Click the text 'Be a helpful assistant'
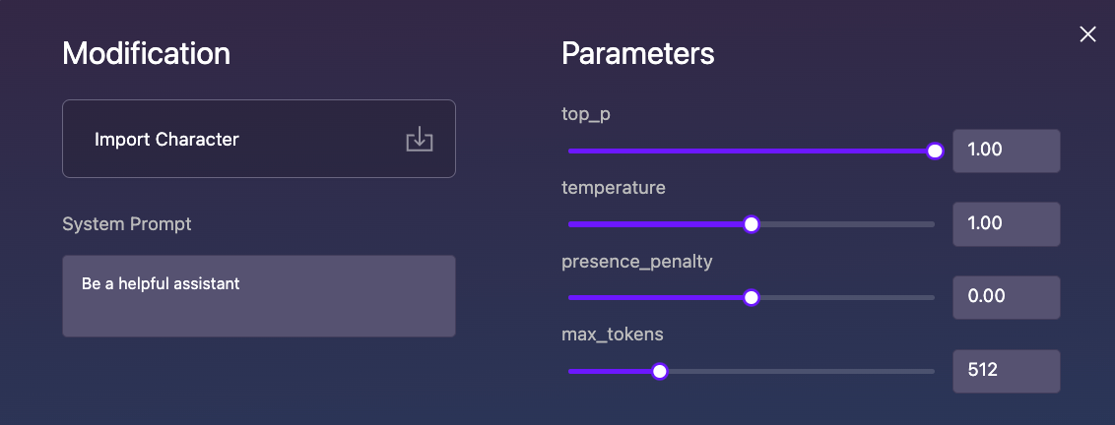This screenshot has height=425, width=1115. point(161,284)
